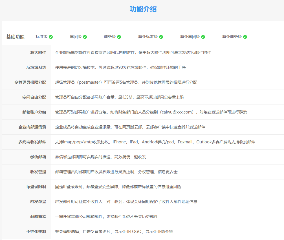Click the green check icon beside 海外商务版
284x240 pixels.
coord(245,37)
